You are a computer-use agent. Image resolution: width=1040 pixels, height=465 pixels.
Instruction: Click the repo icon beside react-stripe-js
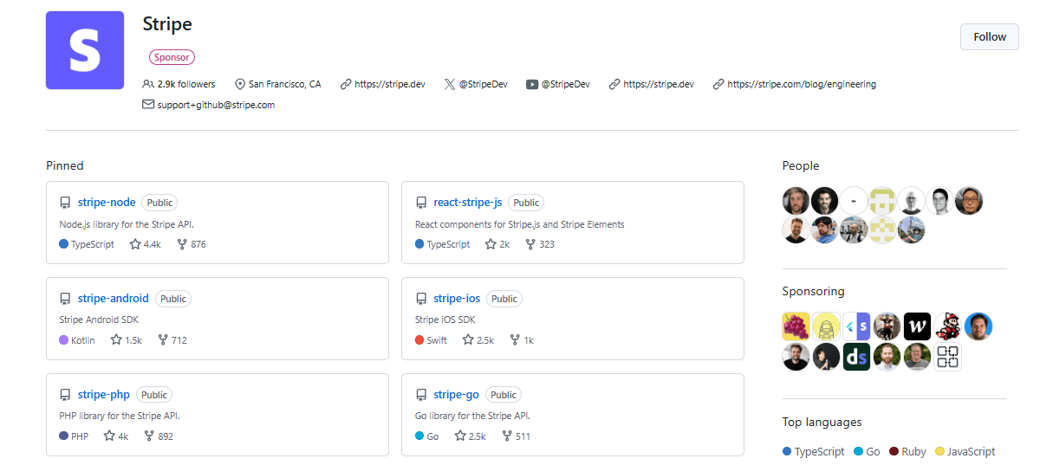(x=421, y=203)
